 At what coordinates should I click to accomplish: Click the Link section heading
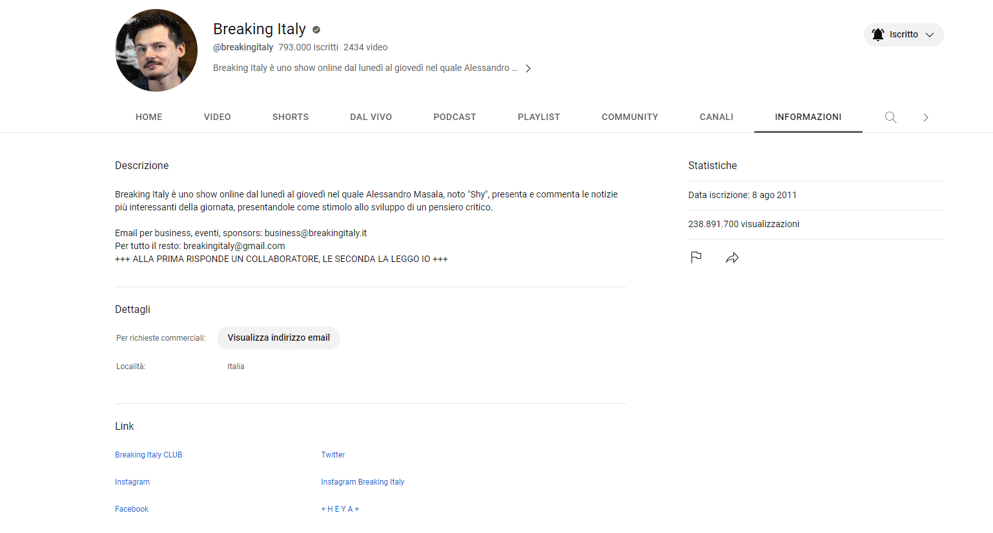(125, 427)
